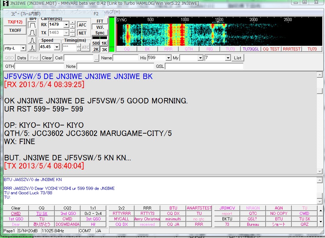
Task: Open the band dropdown showing 7
Action: (228, 58)
